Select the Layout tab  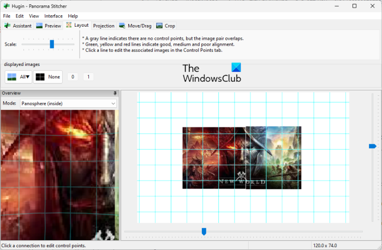pos(77,25)
